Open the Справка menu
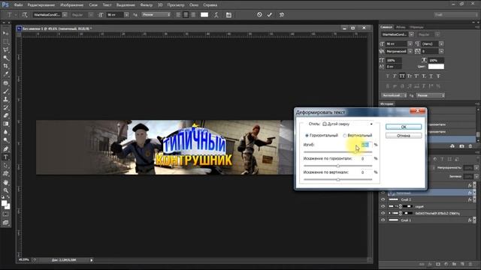Viewport: 481px width, 270px height. 210,5
